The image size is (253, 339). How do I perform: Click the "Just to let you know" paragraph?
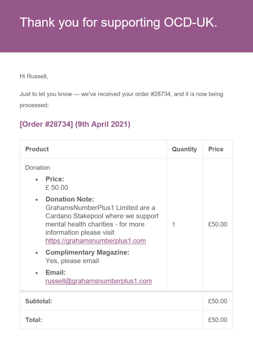tap(121, 94)
